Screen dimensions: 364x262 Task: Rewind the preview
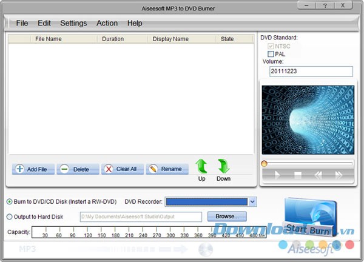[x=318, y=175]
